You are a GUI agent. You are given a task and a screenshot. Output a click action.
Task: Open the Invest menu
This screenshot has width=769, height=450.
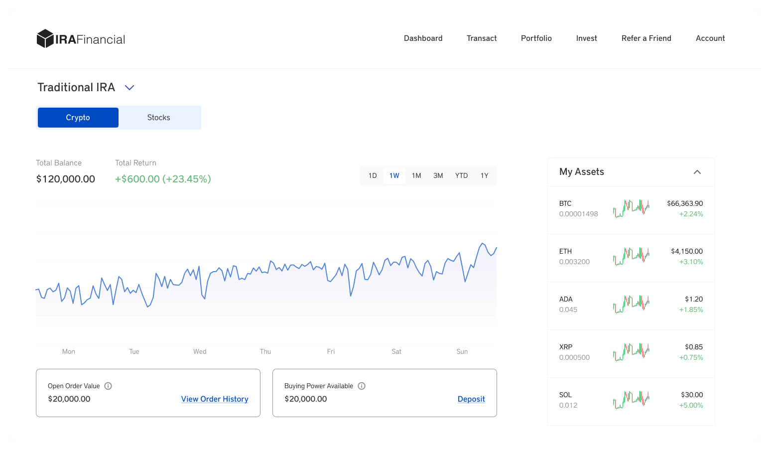pos(587,38)
